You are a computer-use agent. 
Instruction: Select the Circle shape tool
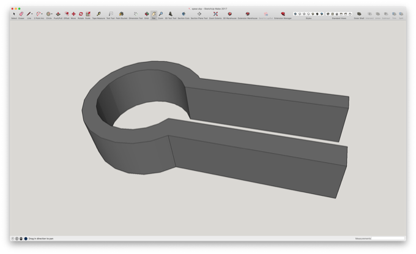point(48,14)
